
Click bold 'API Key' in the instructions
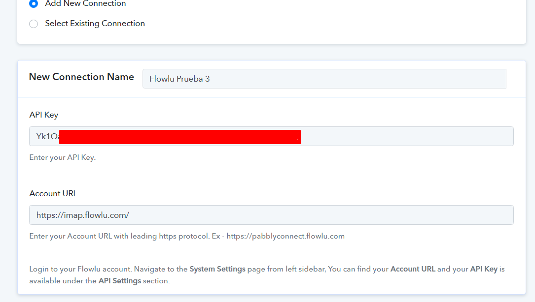coord(484,269)
